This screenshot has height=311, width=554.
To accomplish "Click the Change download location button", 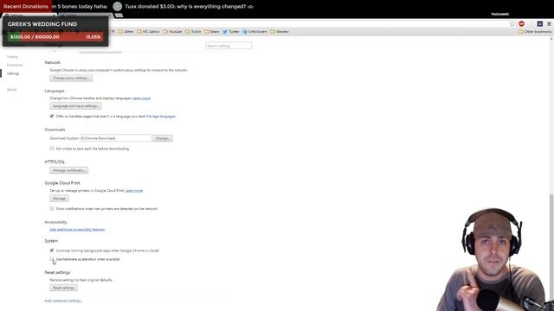I will (162, 138).
